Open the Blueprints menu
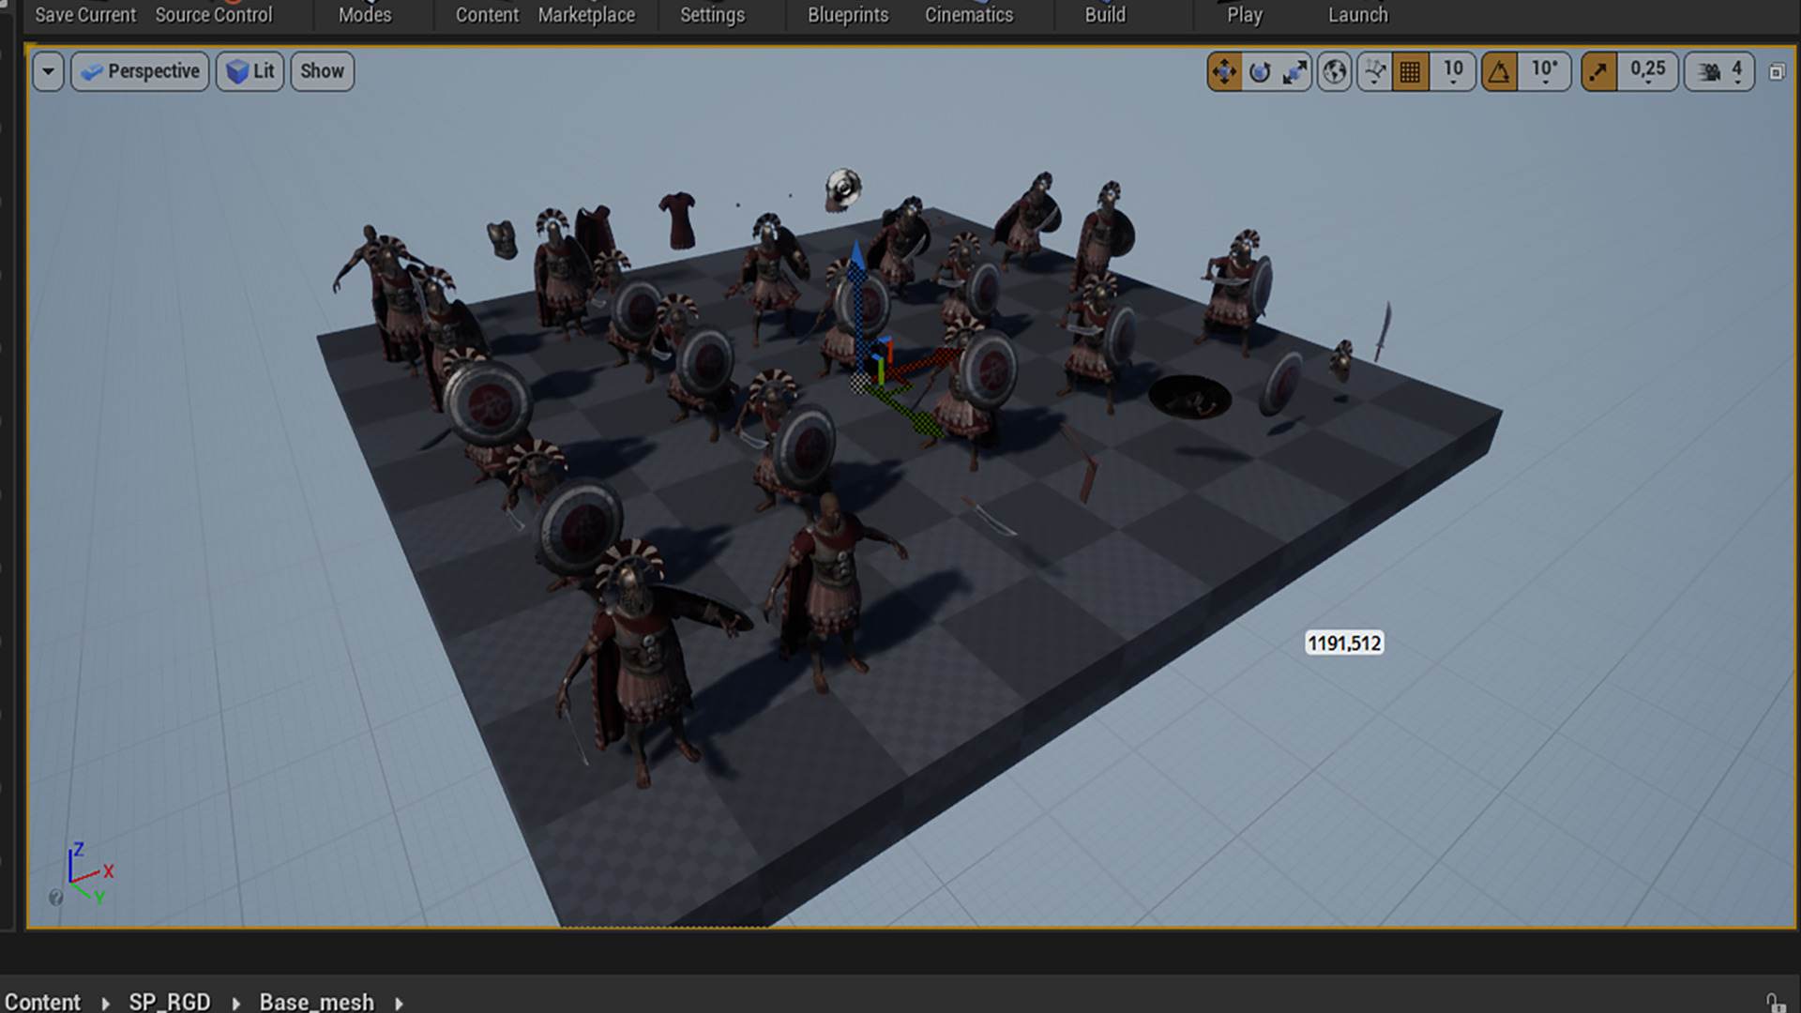This screenshot has width=1801, height=1013. coord(848,15)
